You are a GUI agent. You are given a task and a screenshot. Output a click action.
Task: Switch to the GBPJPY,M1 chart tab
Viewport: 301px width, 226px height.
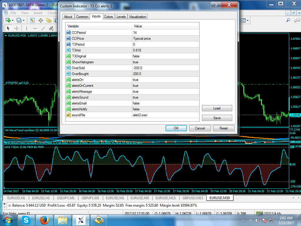91,198
